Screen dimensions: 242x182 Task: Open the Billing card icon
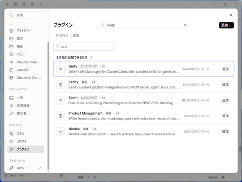click(11, 39)
